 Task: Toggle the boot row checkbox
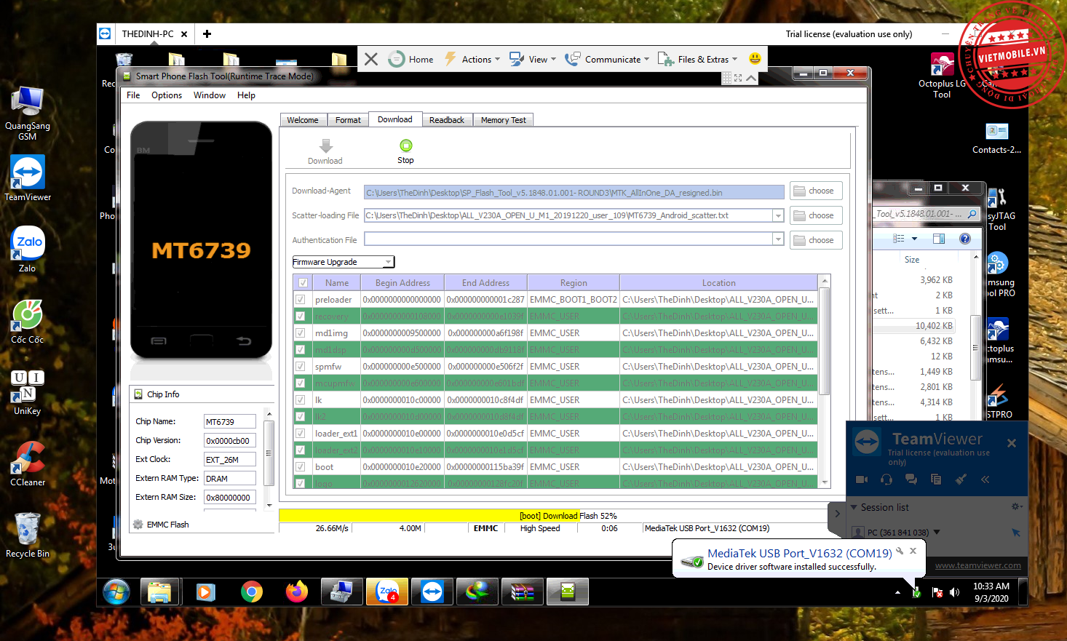(300, 466)
